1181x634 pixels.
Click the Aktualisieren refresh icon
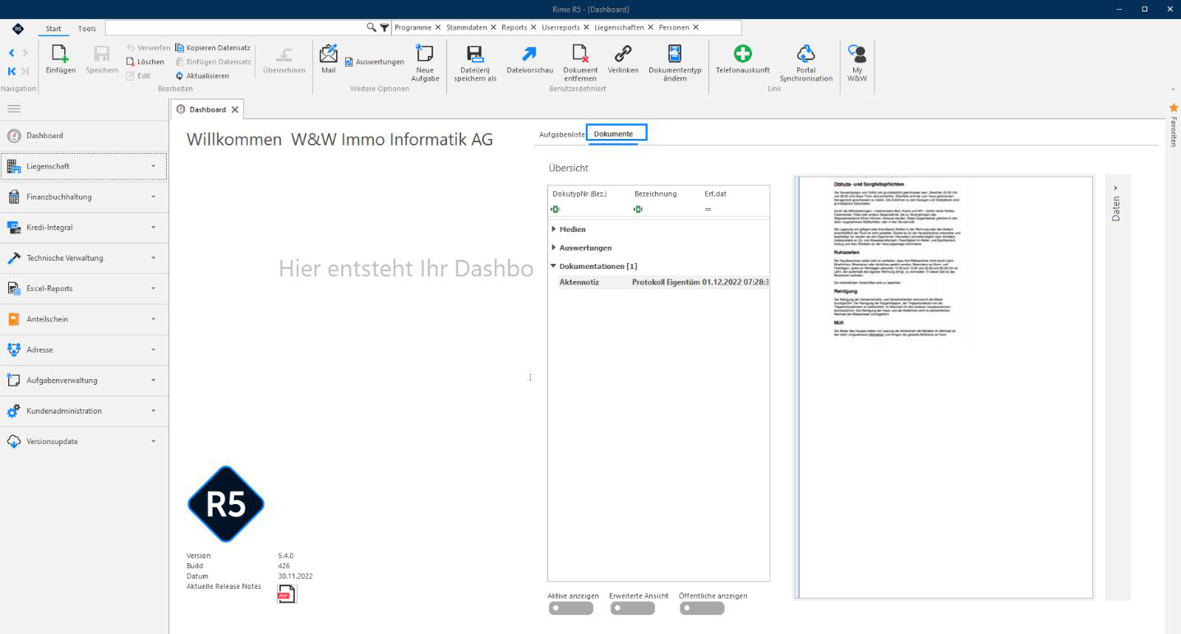179,76
